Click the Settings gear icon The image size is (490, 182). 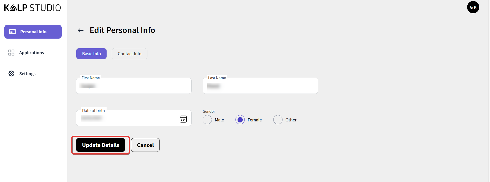[x=11, y=74]
